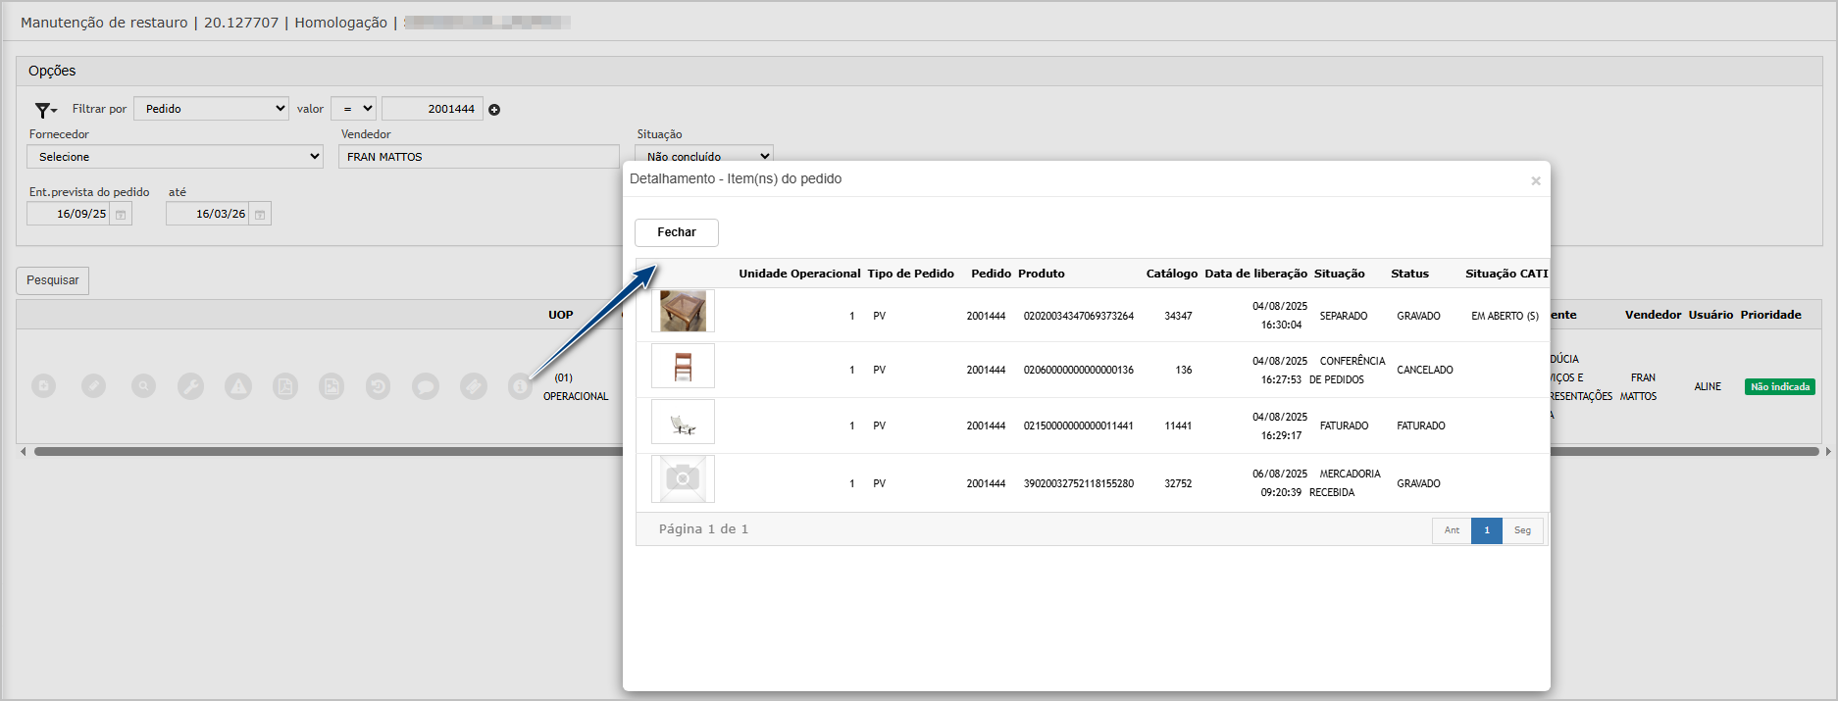Go to page 1 in pagination

[x=1486, y=530]
